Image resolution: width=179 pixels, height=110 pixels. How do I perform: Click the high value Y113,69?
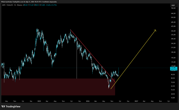(x=31, y=5)
